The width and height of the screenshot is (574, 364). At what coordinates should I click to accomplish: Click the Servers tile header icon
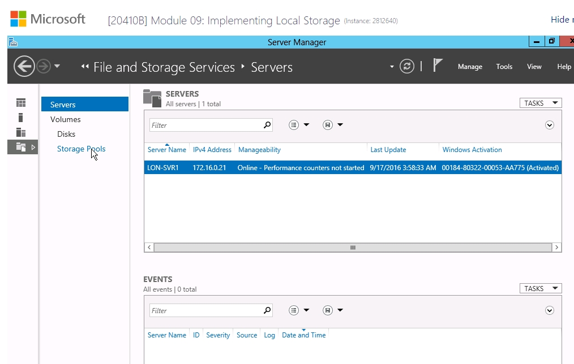(x=152, y=98)
